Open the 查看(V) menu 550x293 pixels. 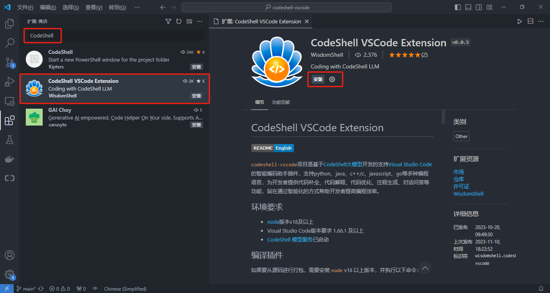point(94,7)
